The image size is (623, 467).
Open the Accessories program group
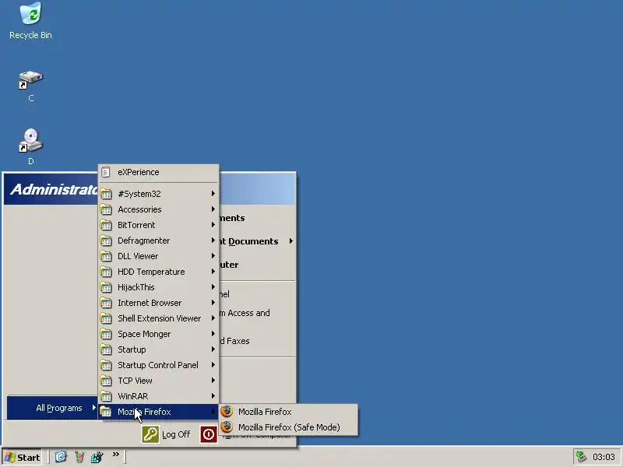click(x=159, y=209)
